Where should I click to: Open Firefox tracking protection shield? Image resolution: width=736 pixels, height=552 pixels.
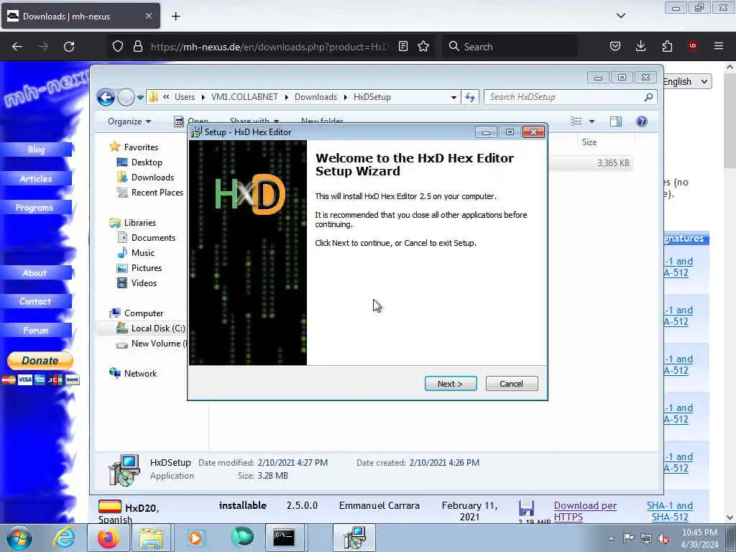click(x=118, y=47)
